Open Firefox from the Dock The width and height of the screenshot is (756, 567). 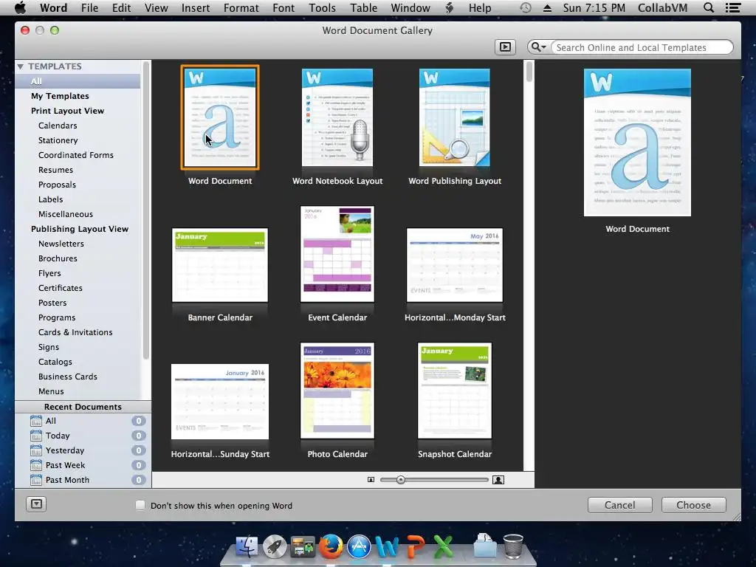331,546
